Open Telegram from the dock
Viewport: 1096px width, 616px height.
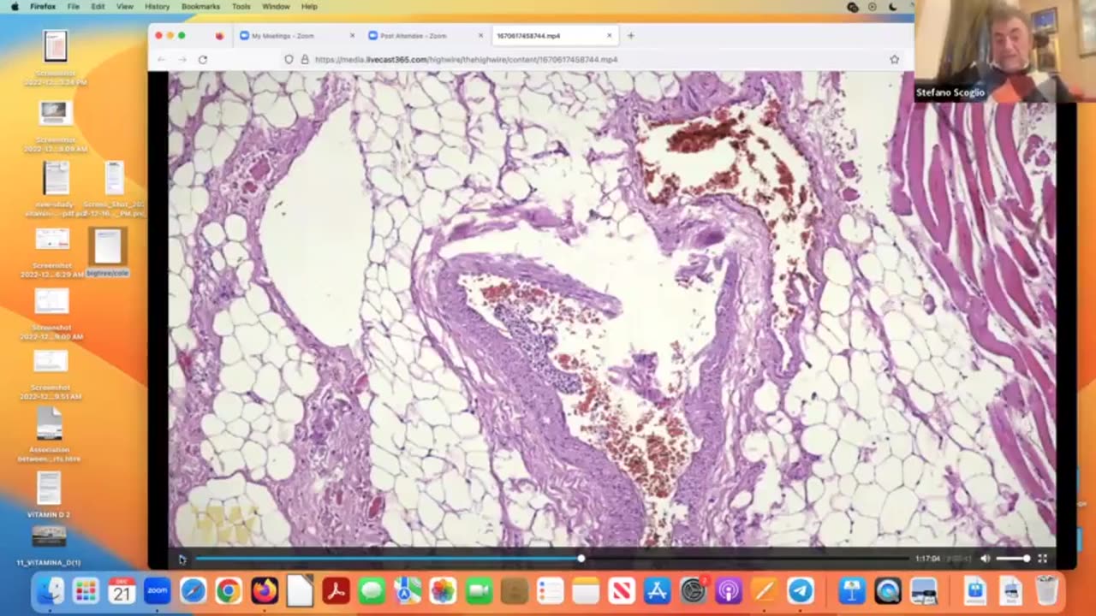tap(801, 590)
